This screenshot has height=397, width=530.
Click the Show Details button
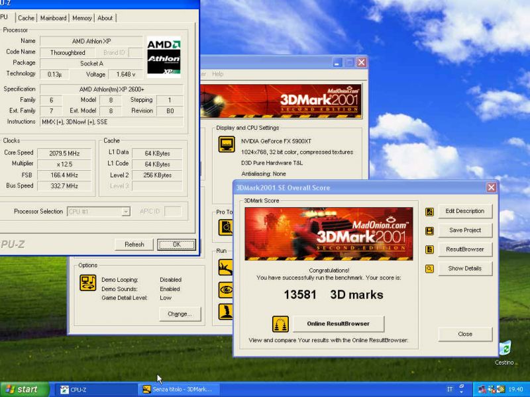point(465,269)
